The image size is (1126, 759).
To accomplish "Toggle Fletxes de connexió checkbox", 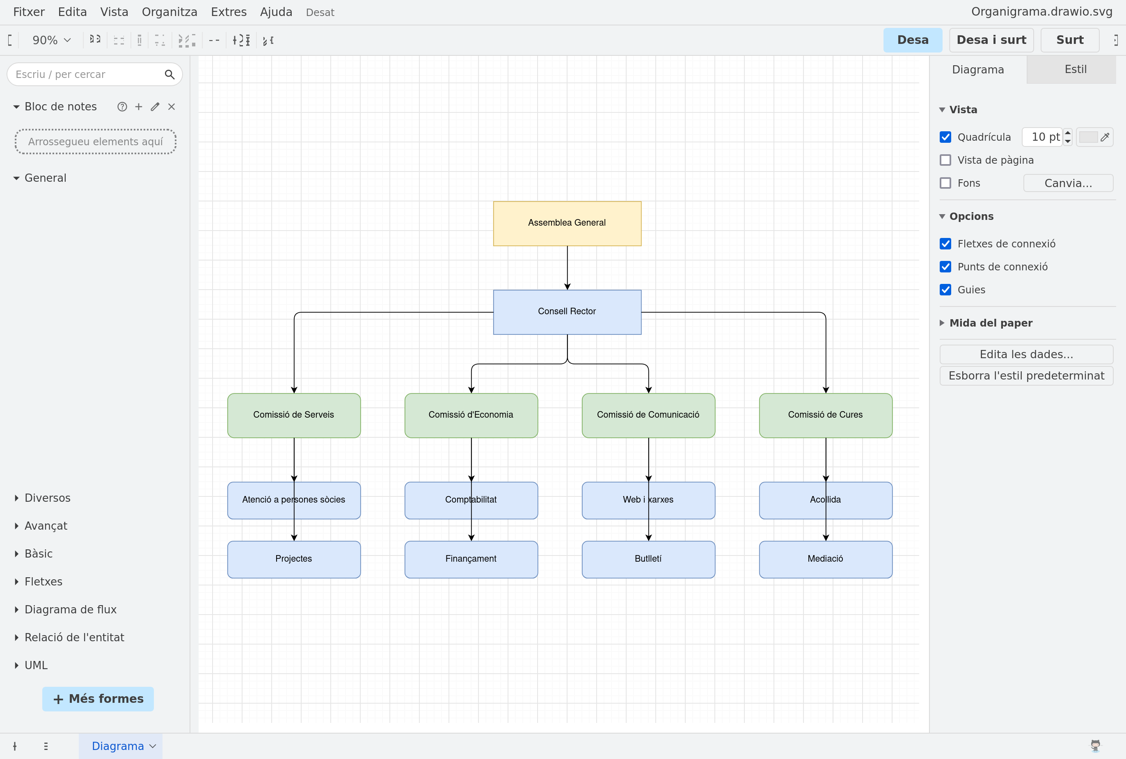I will (x=945, y=243).
